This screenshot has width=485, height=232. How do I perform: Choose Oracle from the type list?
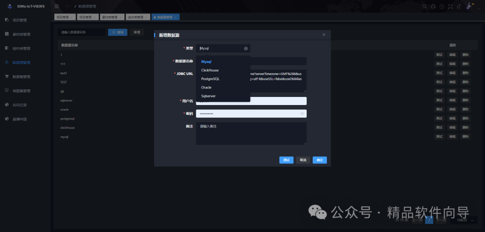223,88
